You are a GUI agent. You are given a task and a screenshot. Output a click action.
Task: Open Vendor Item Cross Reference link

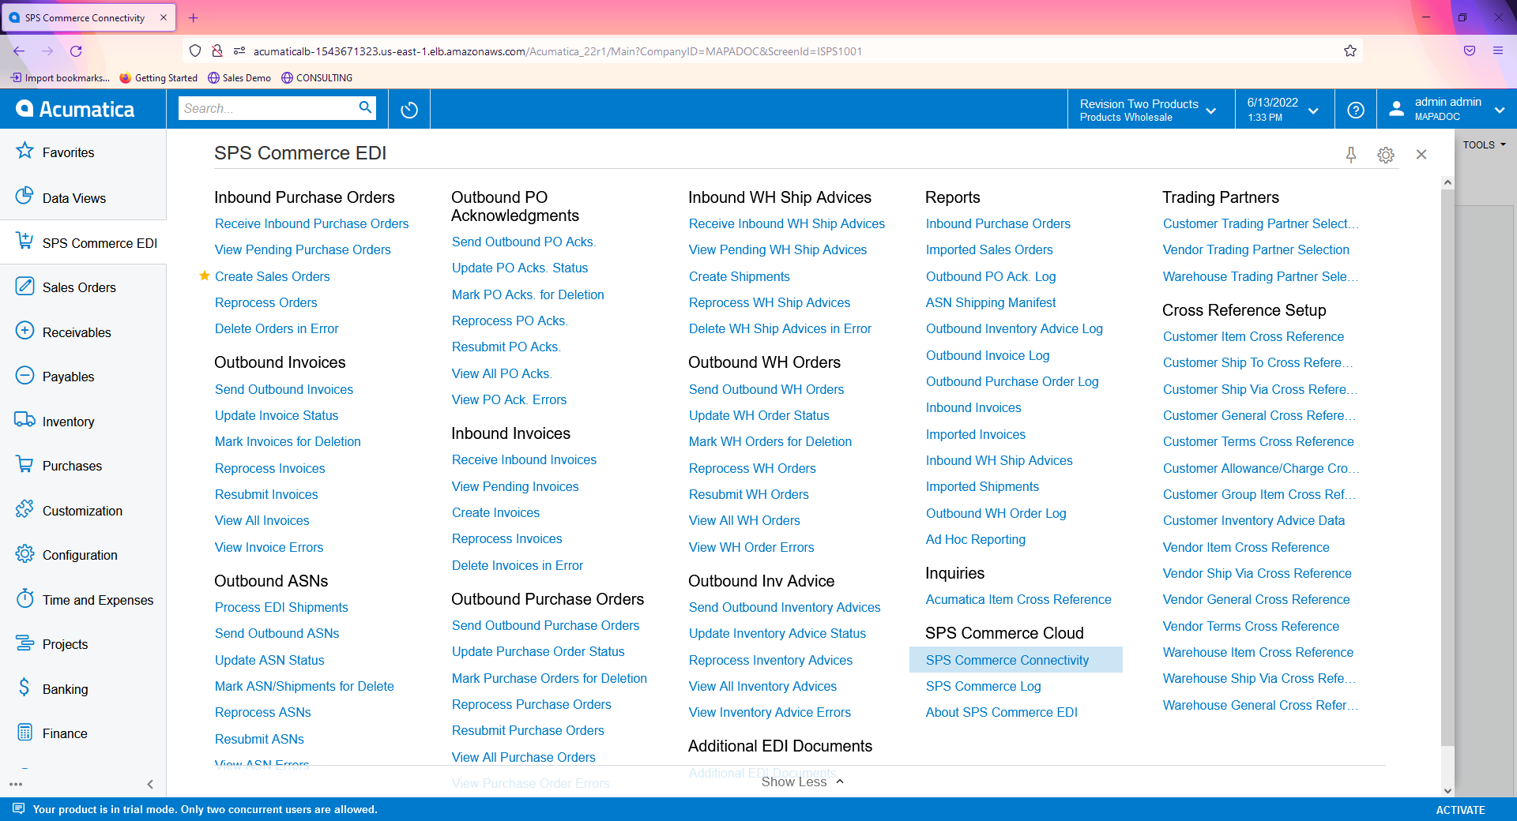click(x=1246, y=548)
